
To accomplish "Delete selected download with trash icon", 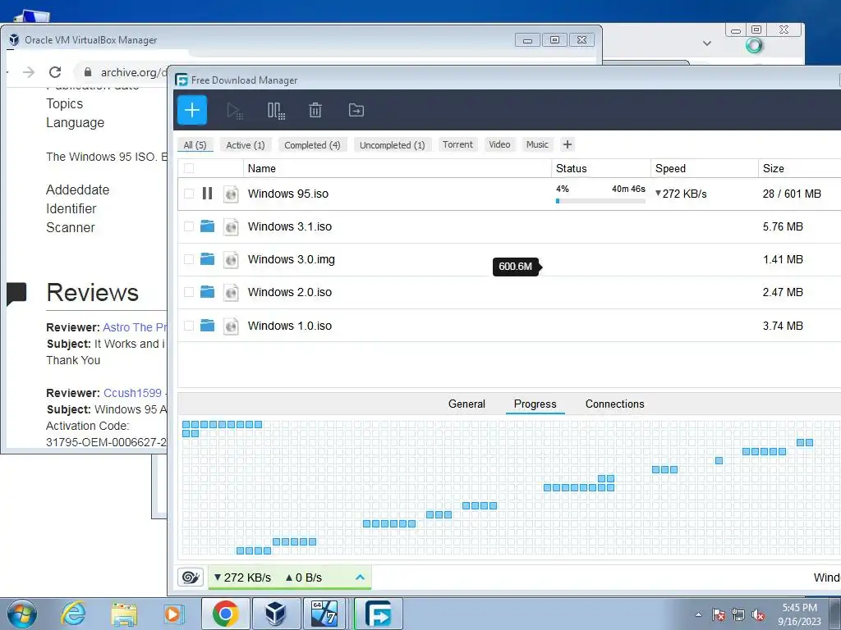I will click(315, 111).
